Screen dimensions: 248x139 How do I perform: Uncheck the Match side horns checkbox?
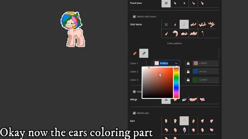coord(134,17)
